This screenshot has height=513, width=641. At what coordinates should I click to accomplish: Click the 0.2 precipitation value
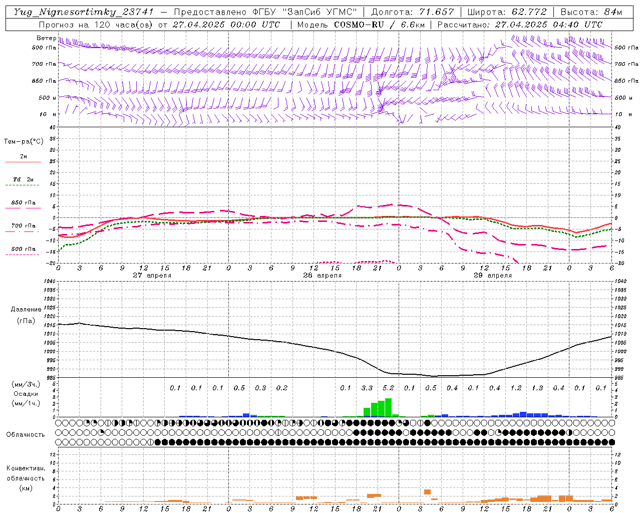pos(282,388)
